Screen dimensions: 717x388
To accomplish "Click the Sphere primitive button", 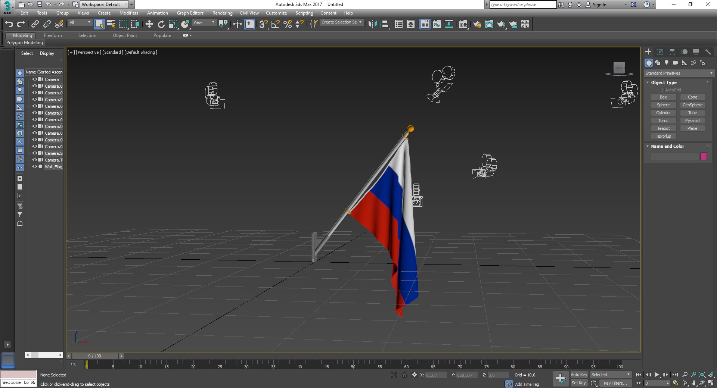I will point(663,105).
